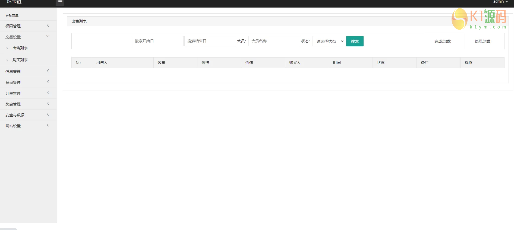Collapse the 交易设置 menu

28,37
